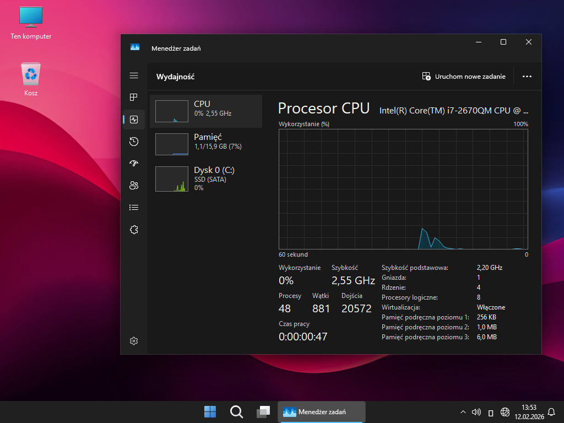The height and width of the screenshot is (423, 564).
Task: Open the Processes page in sidebar
Action: 134,97
